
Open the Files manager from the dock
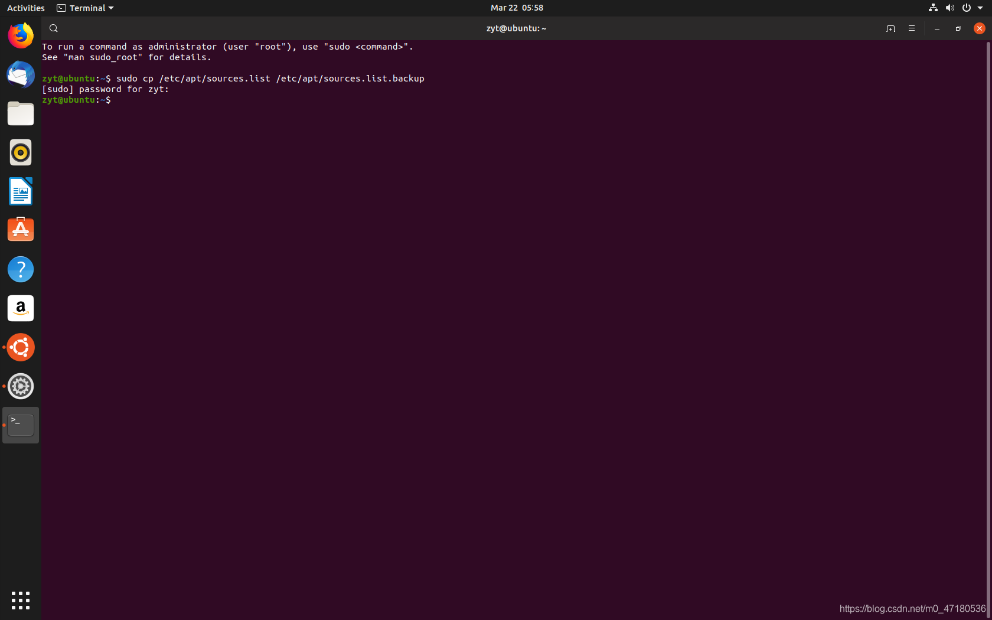click(21, 113)
